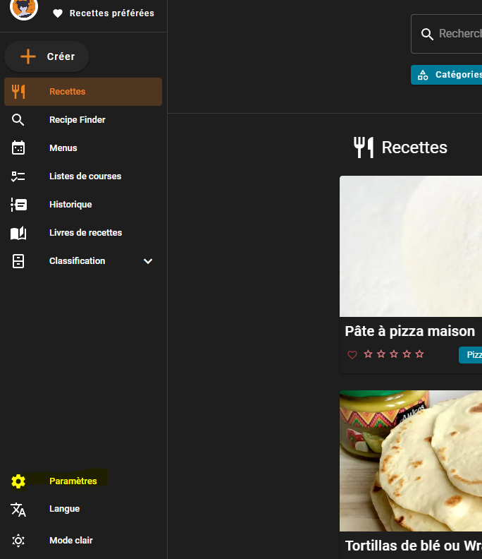Open the Catégories filter dropdown

pyautogui.click(x=447, y=75)
